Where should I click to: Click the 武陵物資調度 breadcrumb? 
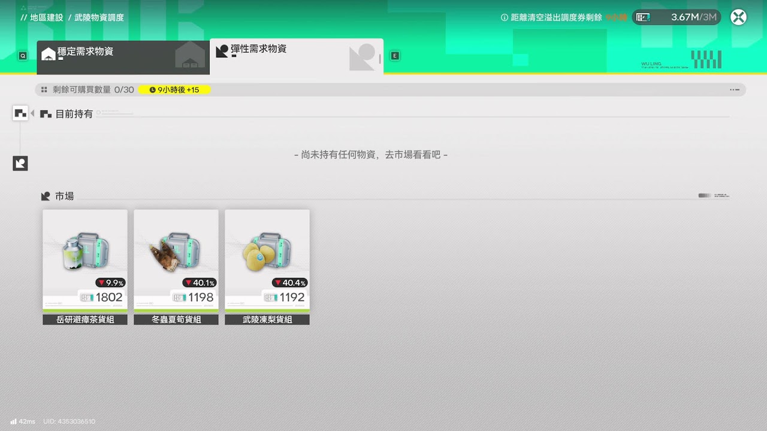coord(99,17)
